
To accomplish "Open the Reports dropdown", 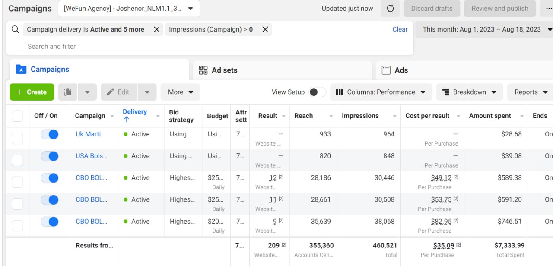I will [530, 92].
